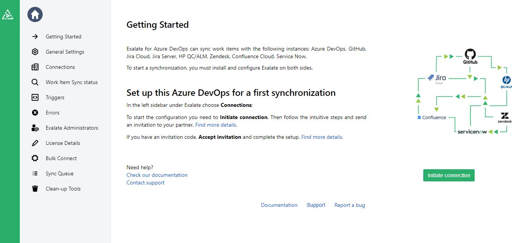The image size is (512, 243).
Task: Click the Connections building icon
Action: click(x=35, y=67)
